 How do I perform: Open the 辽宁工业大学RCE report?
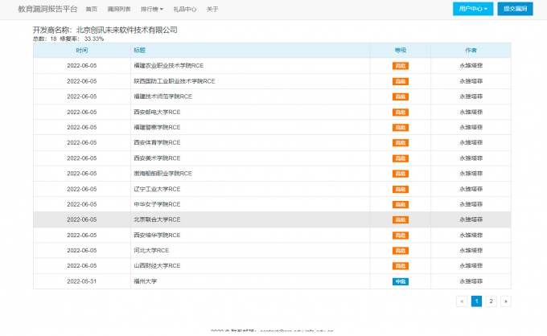[x=157, y=189]
